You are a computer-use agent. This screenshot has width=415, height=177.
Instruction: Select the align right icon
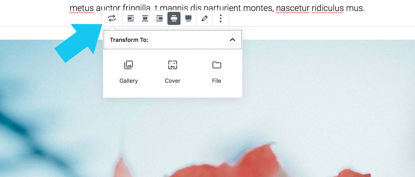coord(160,18)
